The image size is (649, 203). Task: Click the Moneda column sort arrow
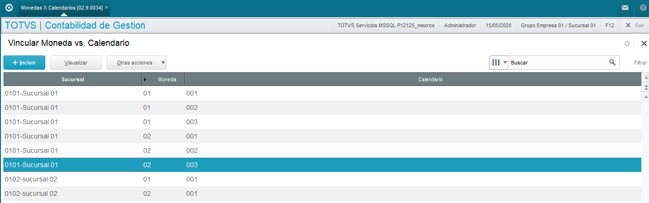pyautogui.click(x=145, y=79)
